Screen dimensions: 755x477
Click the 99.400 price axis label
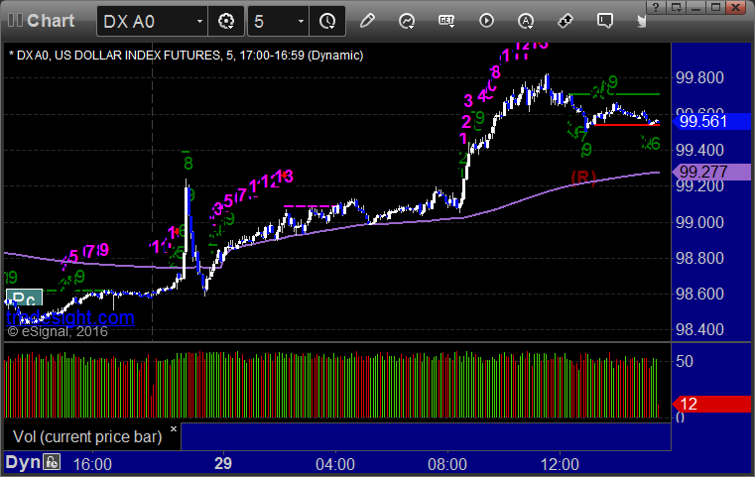point(699,150)
